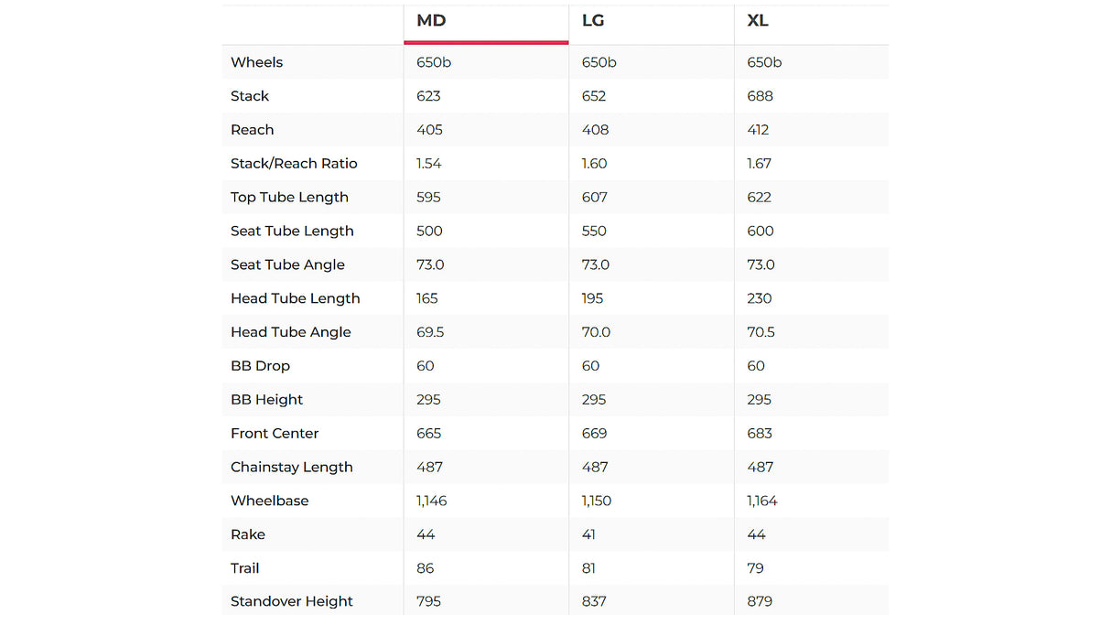Click the XL Front Center value 683

click(x=760, y=434)
